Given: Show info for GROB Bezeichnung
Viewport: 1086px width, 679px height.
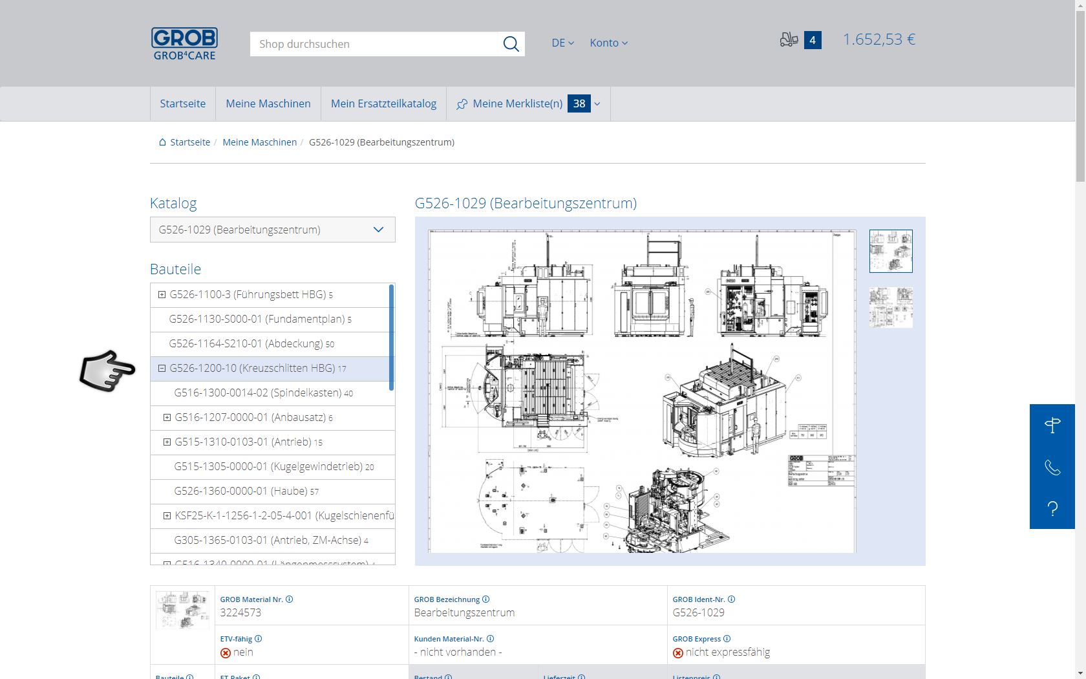Looking at the screenshot, I should tap(486, 599).
